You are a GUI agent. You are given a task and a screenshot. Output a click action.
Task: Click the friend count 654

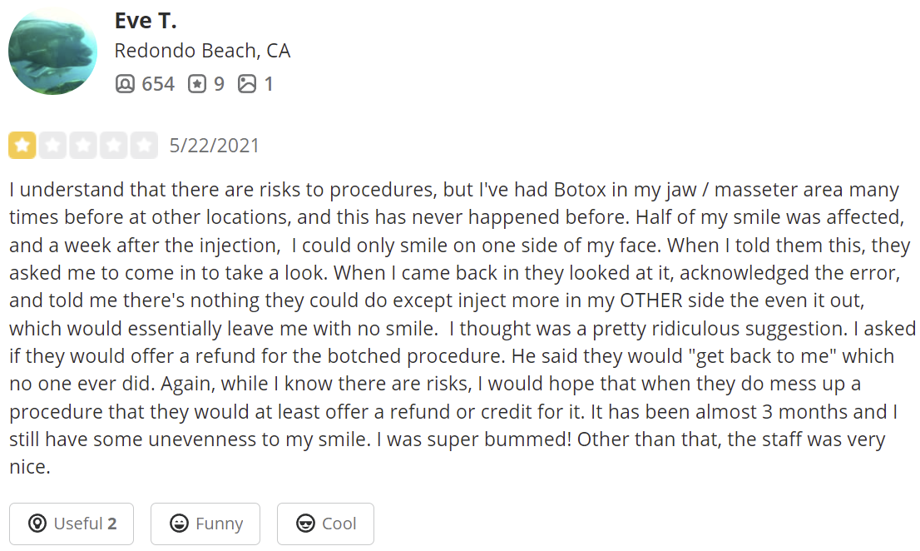pos(158,84)
